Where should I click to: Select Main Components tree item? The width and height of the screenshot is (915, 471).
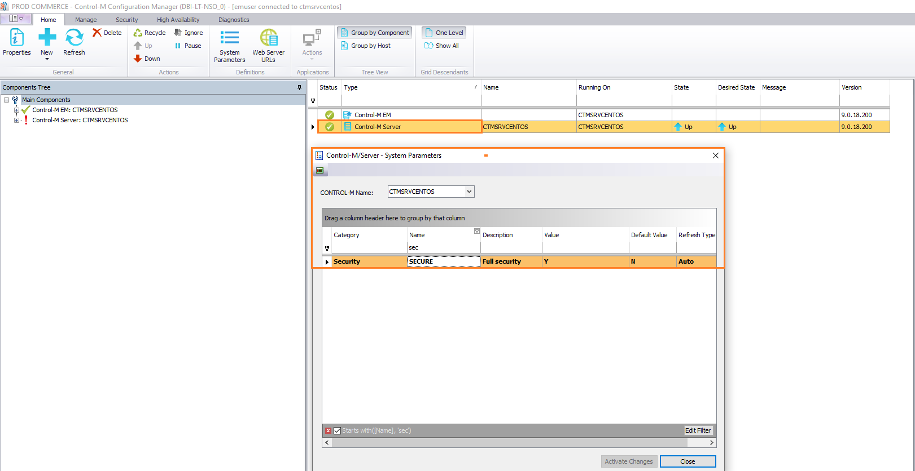[x=46, y=100]
